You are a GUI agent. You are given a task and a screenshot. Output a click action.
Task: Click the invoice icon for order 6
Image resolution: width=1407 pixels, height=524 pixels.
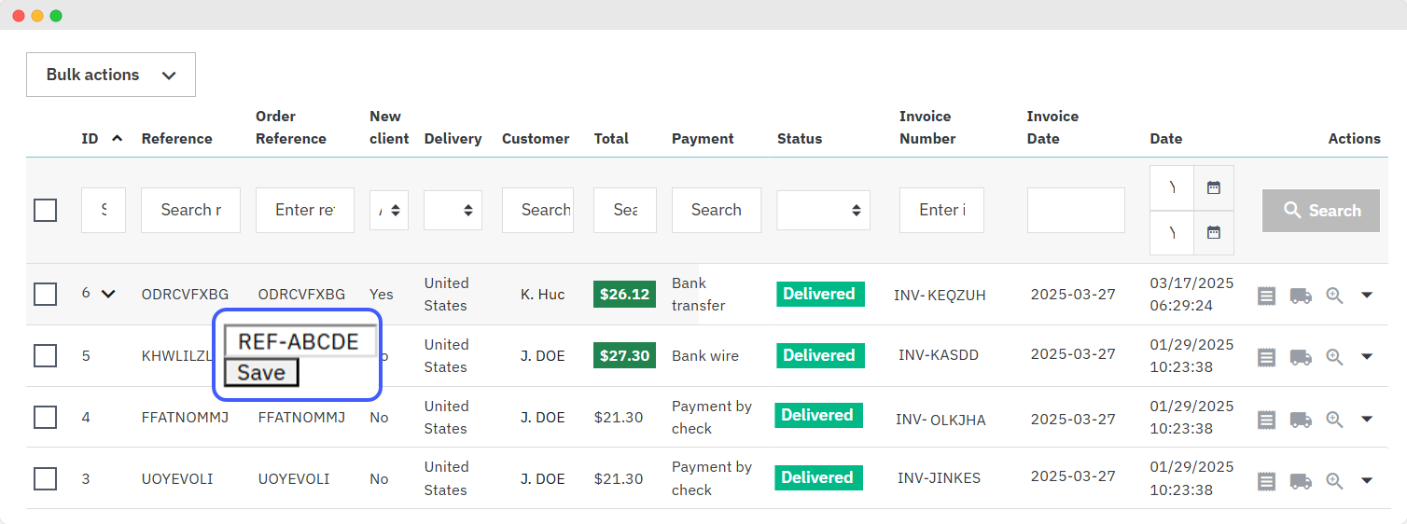[x=1266, y=296]
